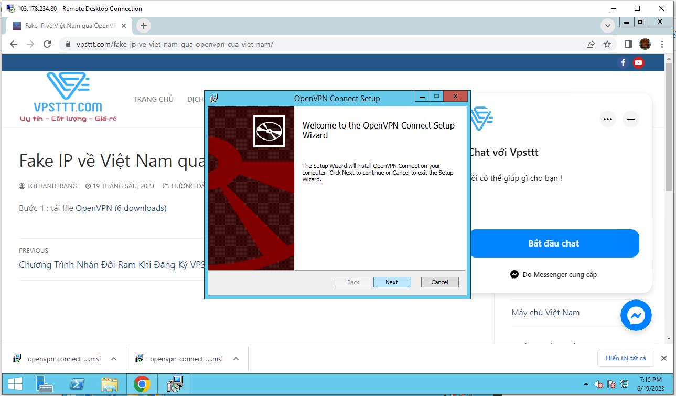Viewport: 676px width, 396px height.
Task: Click the OpenVPN Setup title bar installer icon
Action: pyautogui.click(x=213, y=98)
